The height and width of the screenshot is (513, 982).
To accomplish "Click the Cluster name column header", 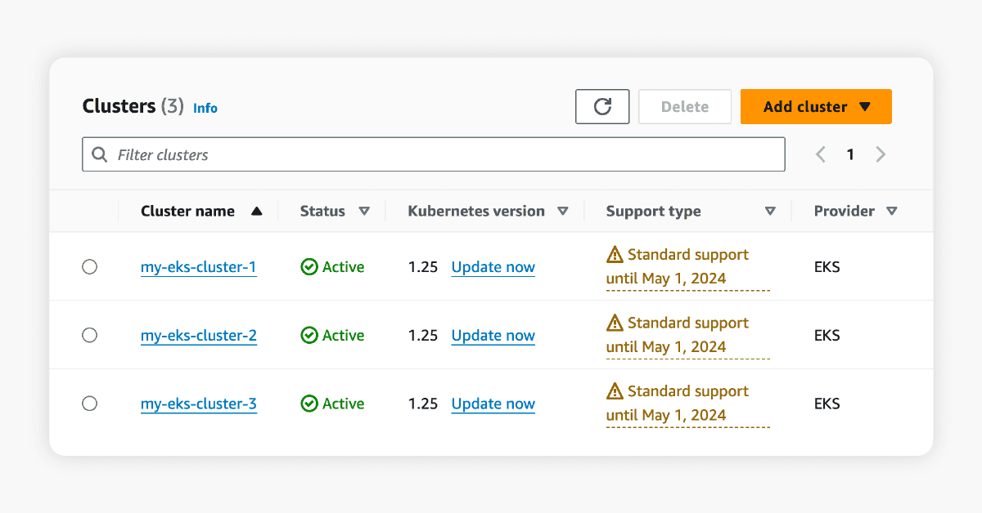I will [187, 212].
